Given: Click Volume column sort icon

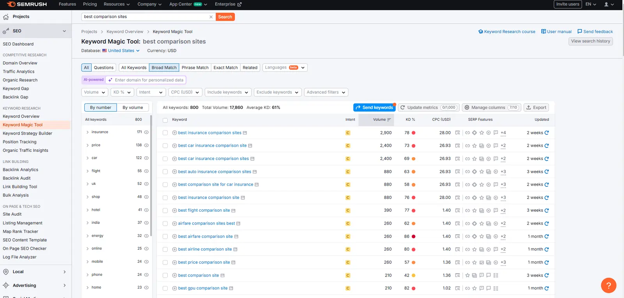Looking at the screenshot, I should click(x=389, y=119).
